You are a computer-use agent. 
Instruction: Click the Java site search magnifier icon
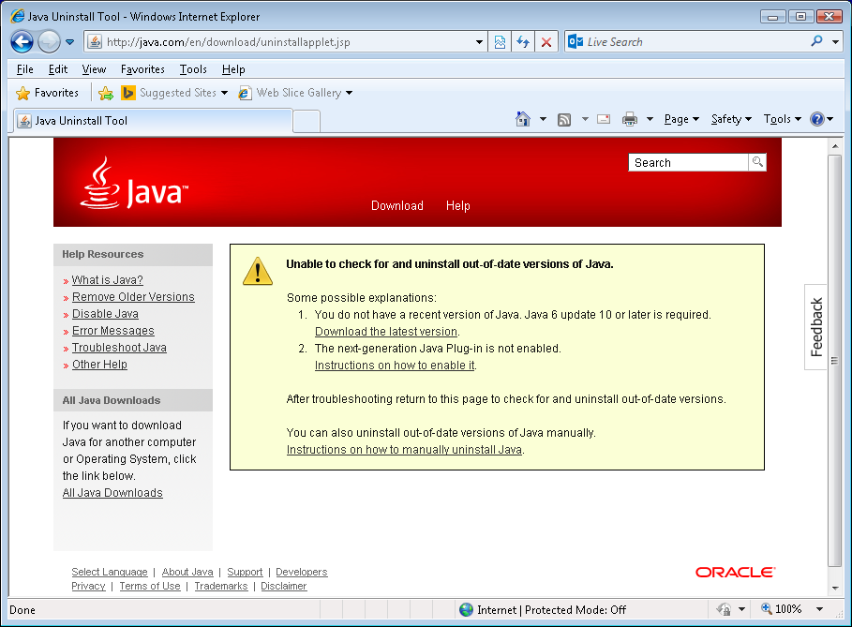click(x=757, y=162)
